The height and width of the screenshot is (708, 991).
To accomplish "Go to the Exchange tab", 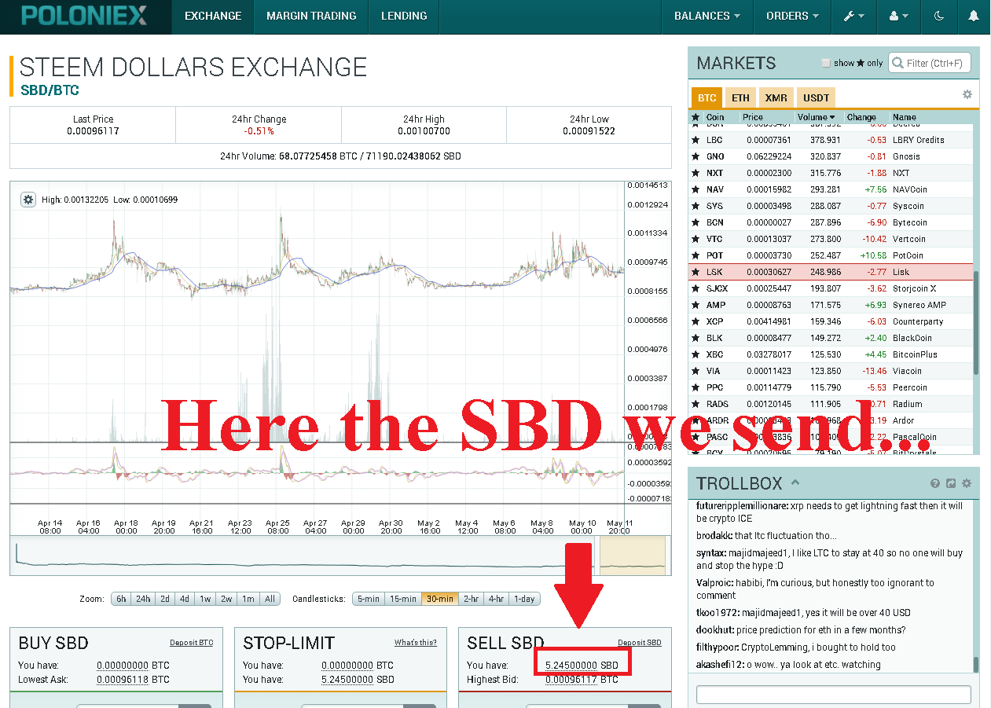I will 213,16.
